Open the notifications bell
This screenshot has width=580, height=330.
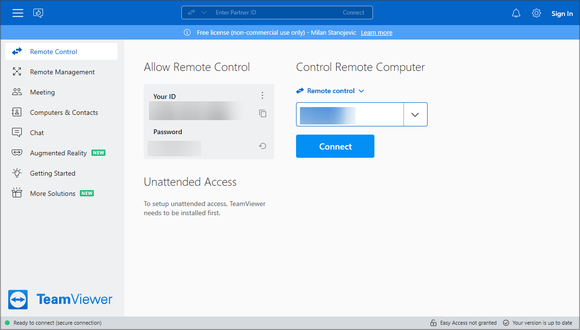516,14
